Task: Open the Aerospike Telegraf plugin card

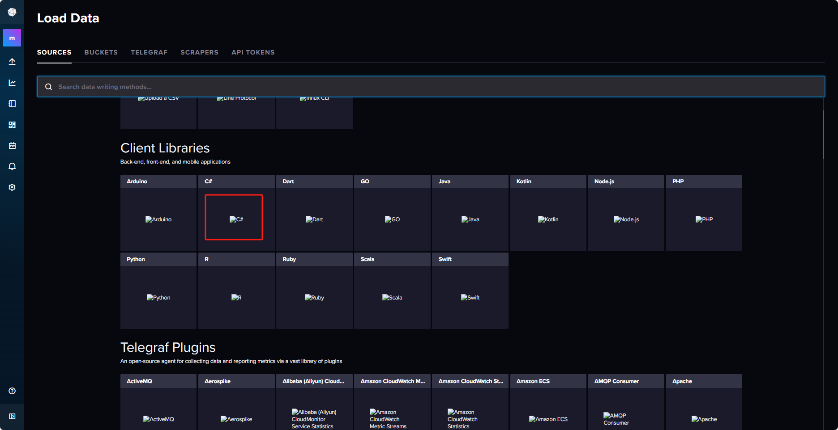Action: click(x=236, y=402)
